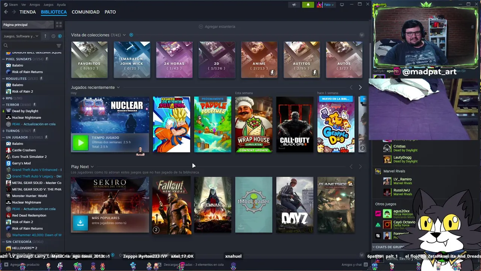481x271 pixels.
Task: Open the ANIME collection tile
Action: [259, 60]
